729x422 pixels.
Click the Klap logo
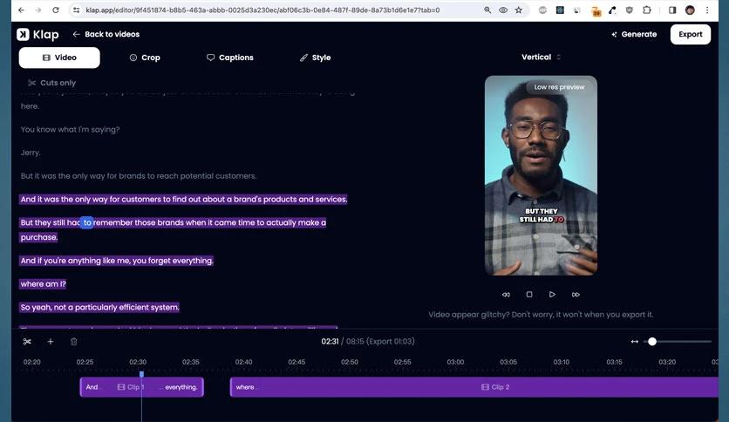point(37,34)
